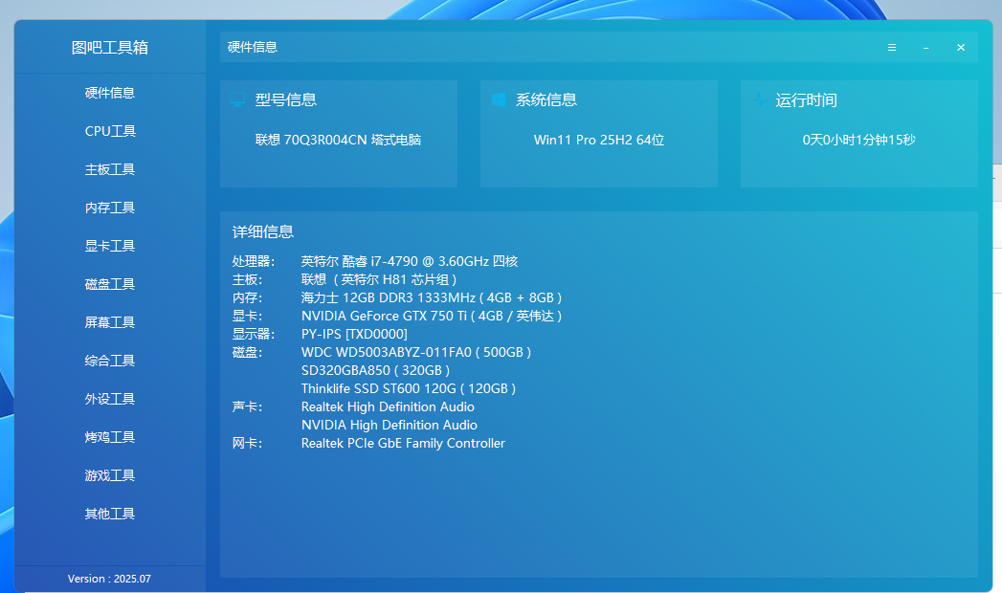Image resolution: width=1002 pixels, height=593 pixels.
Task: Click the 运行时间 card heading
Action: pyautogui.click(x=807, y=100)
